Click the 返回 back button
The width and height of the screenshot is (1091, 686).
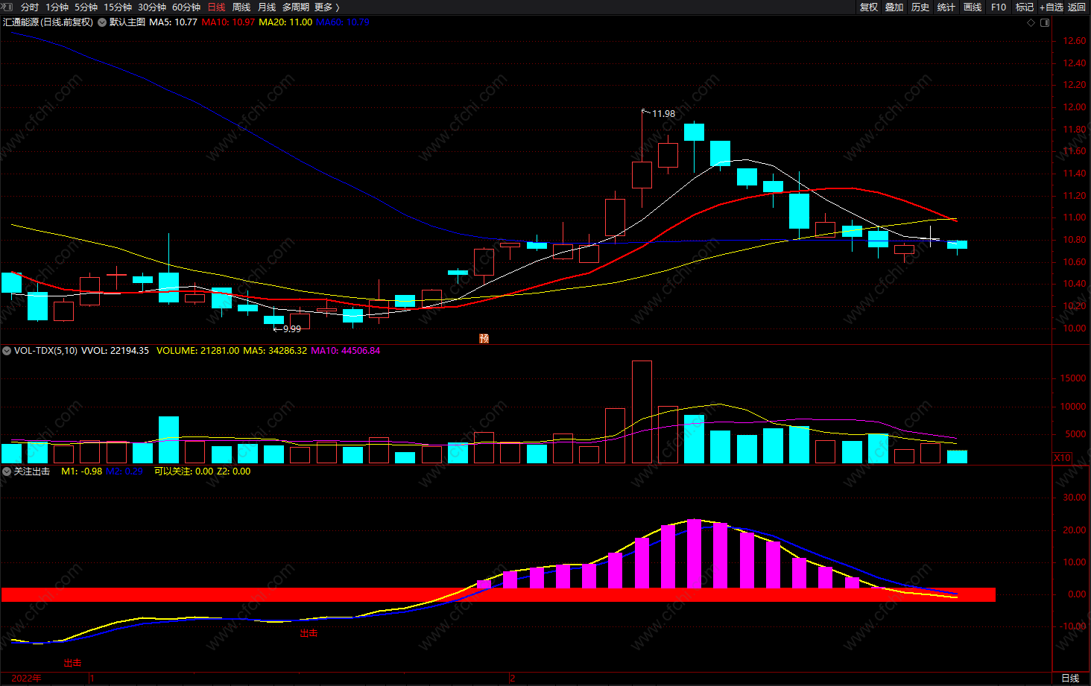(x=1077, y=7)
